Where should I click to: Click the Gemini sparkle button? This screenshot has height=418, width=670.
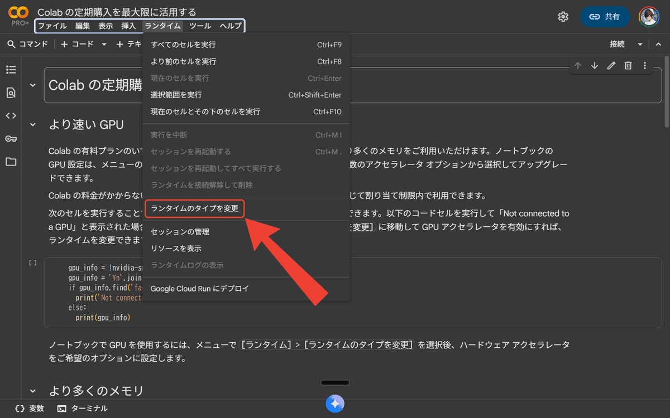[335, 404]
